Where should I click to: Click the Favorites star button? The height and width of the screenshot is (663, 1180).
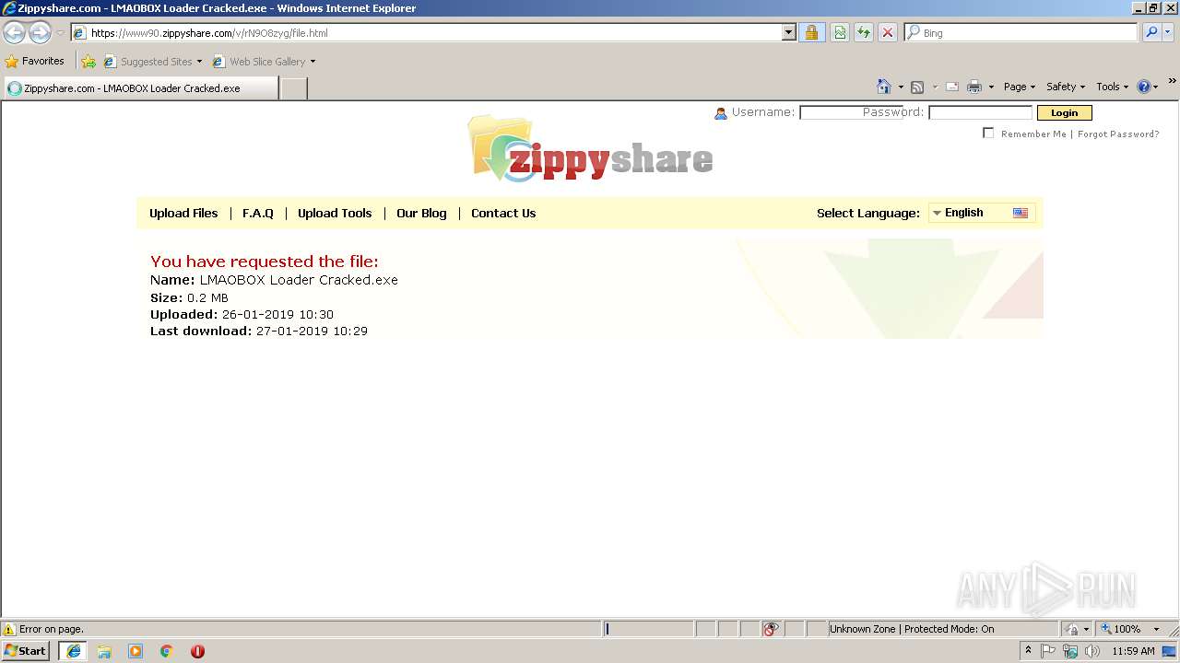[35, 61]
